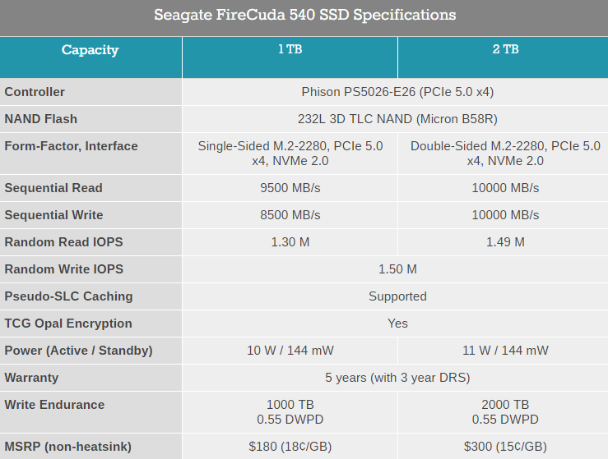The width and height of the screenshot is (608, 459).
Task: Click the Pseudo-SLC Caching row label
Action: 68,296
